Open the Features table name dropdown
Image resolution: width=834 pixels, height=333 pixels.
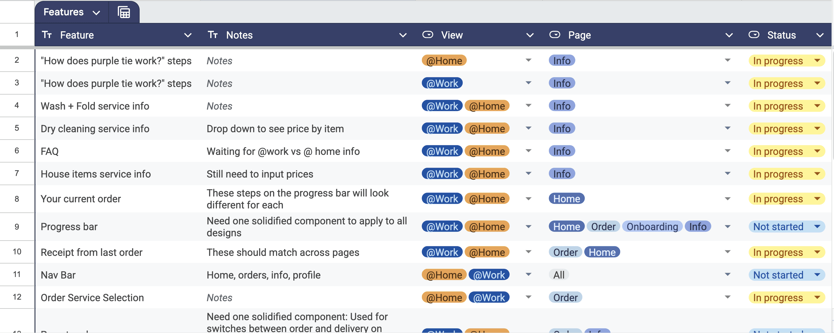96,13
